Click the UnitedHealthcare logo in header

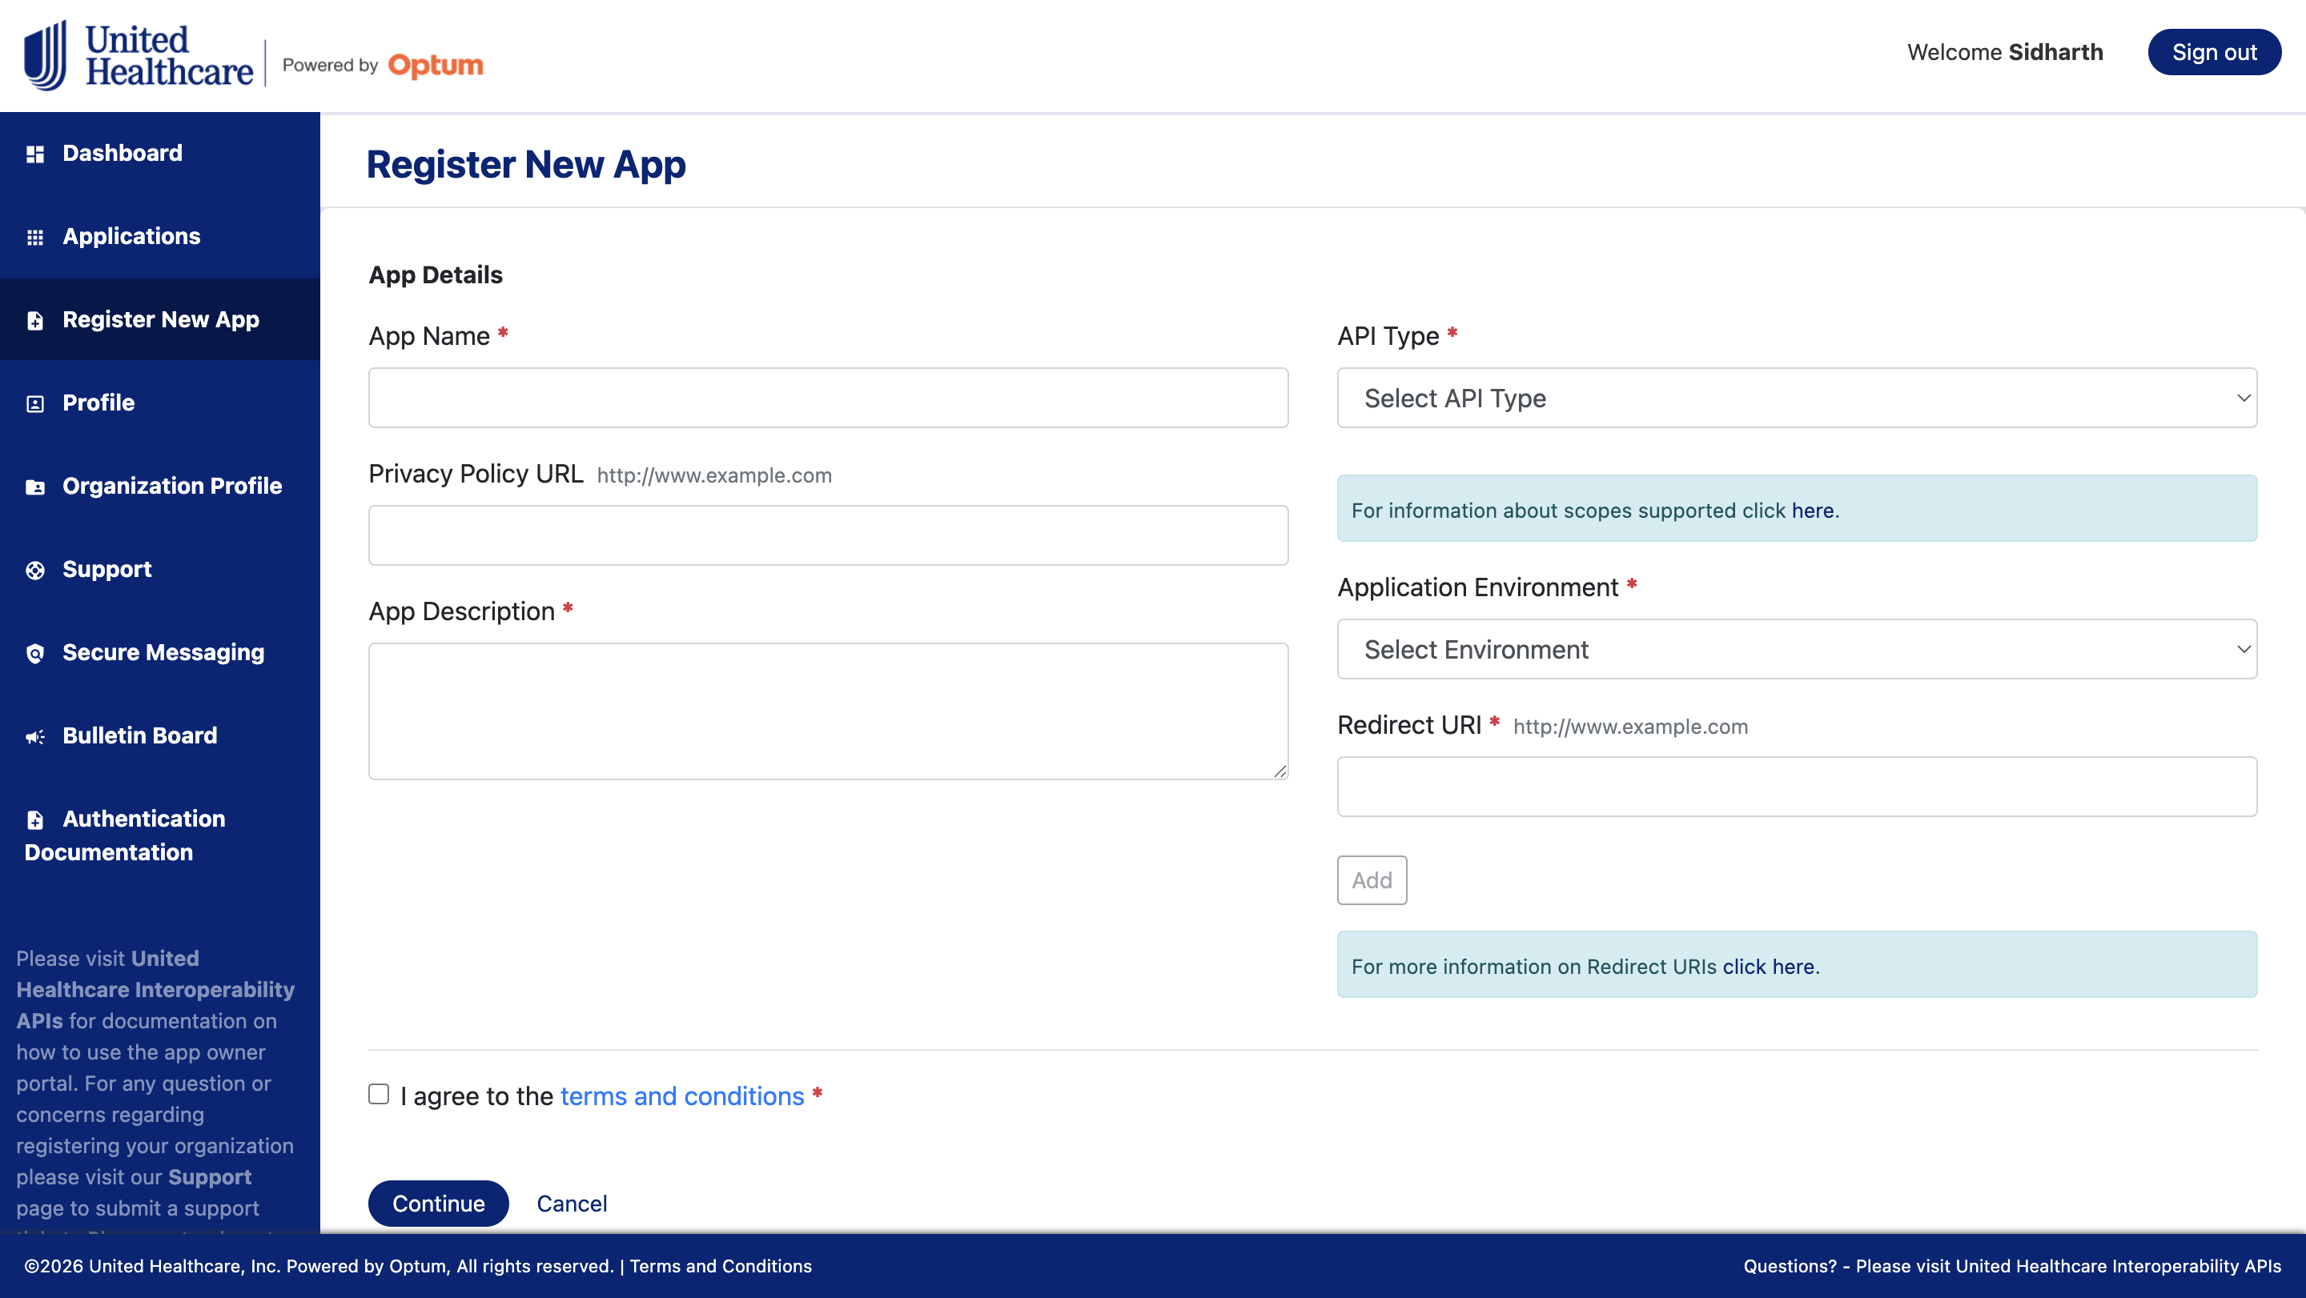pos(139,55)
